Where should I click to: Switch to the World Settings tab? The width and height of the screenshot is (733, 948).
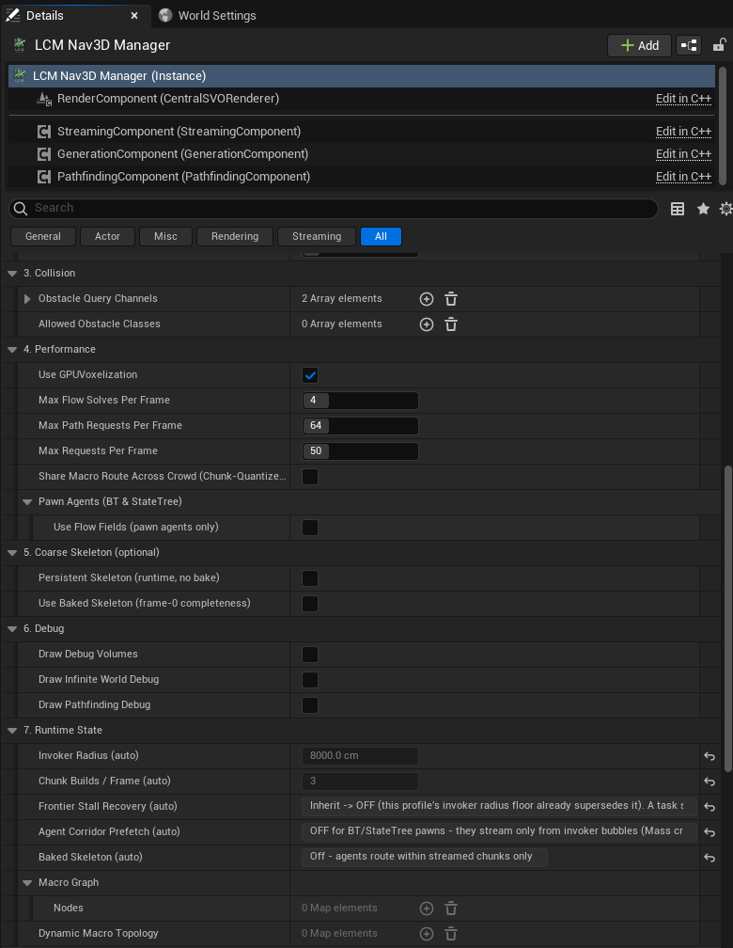(x=208, y=16)
